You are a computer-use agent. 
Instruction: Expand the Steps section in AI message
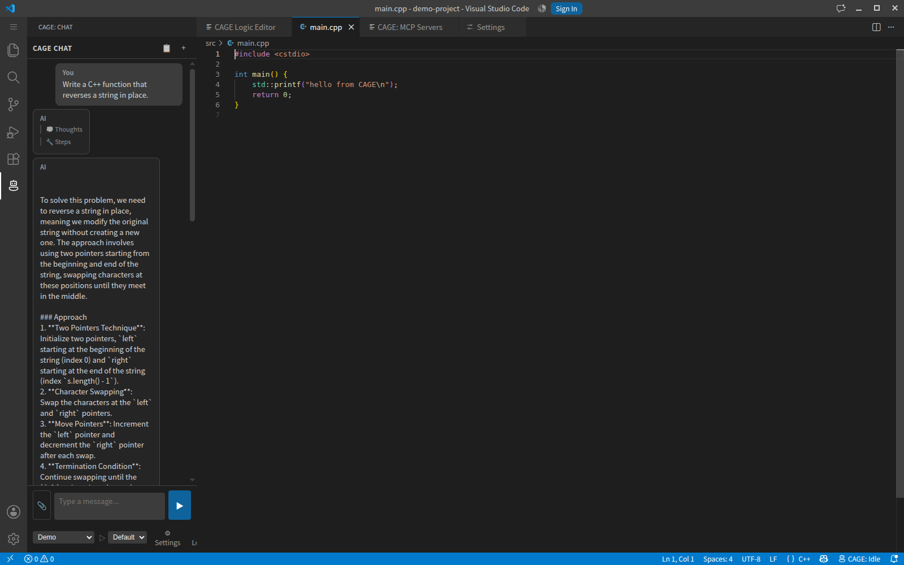coord(59,142)
